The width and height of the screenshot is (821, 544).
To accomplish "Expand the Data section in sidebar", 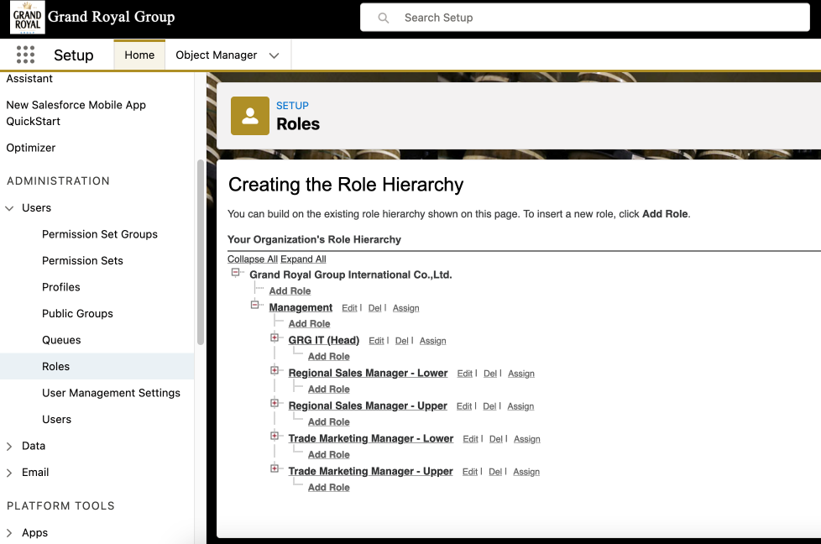I will [9, 446].
